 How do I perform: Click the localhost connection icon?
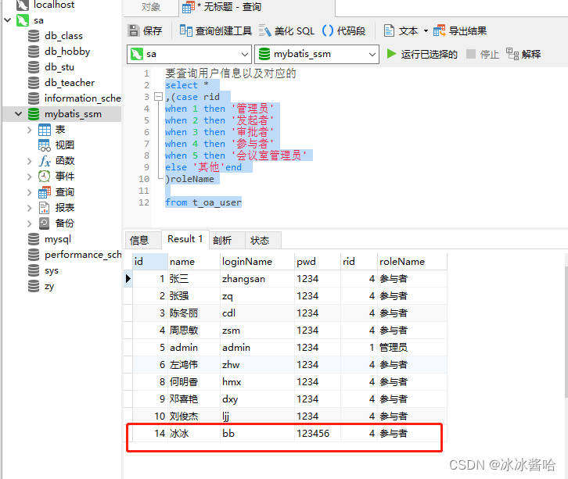pos(23,5)
